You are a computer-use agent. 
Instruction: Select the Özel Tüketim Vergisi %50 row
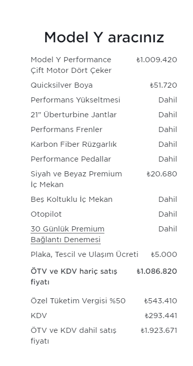[x=104, y=301]
